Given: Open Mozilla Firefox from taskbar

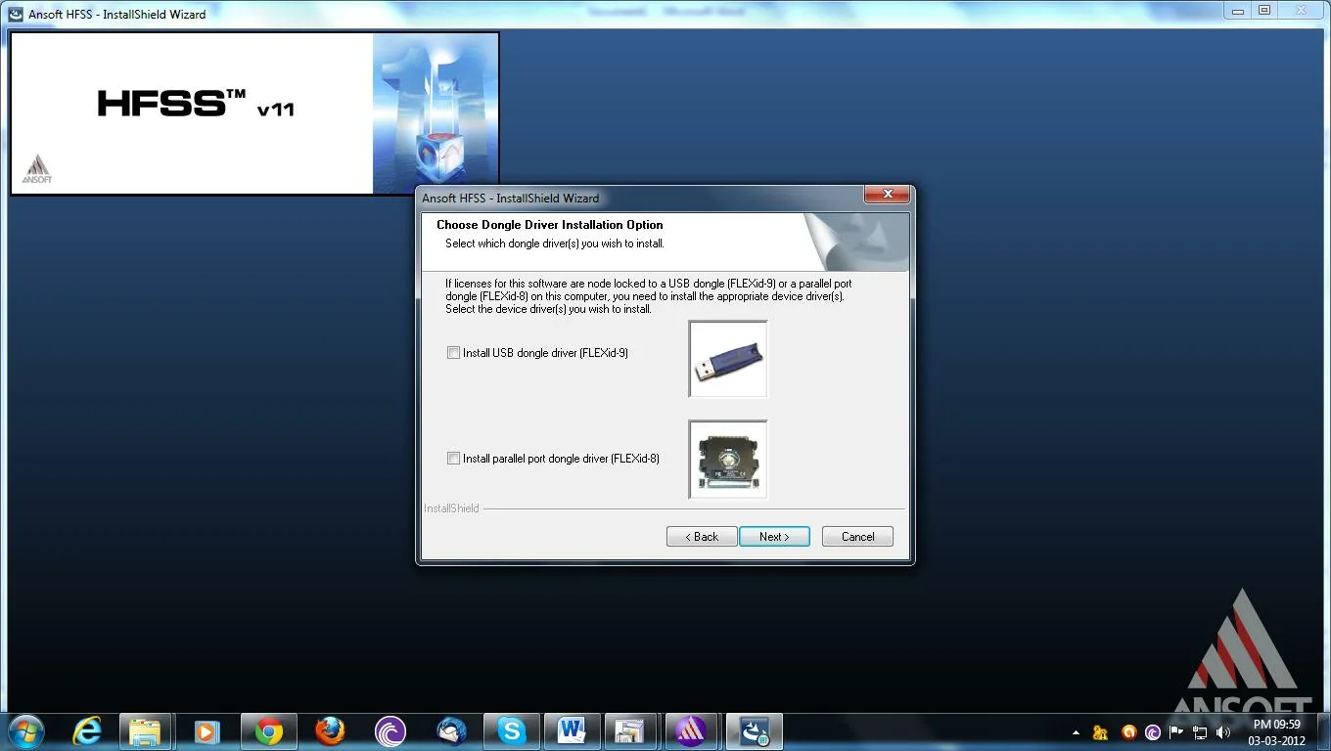Looking at the screenshot, I should click(x=330, y=731).
